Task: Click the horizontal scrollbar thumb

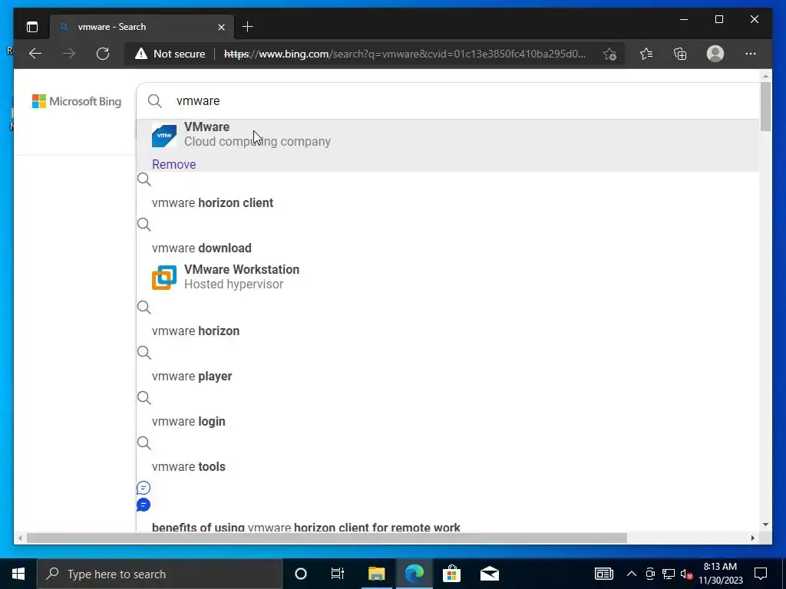Action: click(x=326, y=538)
